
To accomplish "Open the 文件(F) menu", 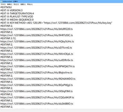I will [3, 4].
